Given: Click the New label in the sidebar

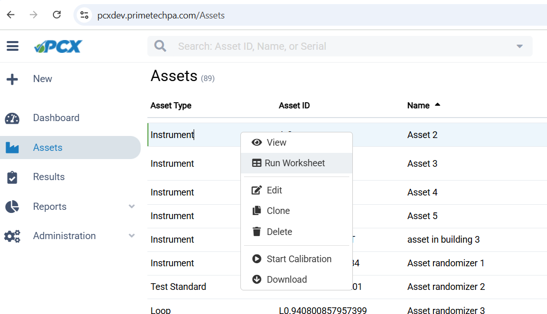Looking at the screenshot, I should point(43,79).
